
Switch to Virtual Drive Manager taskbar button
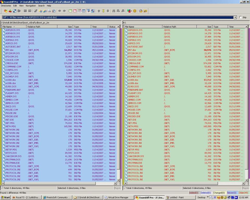tap(118, 197)
